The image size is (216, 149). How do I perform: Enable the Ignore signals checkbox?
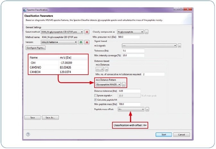(95, 95)
